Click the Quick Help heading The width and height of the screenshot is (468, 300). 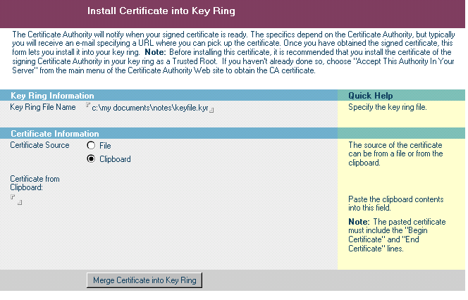click(371, 96)
